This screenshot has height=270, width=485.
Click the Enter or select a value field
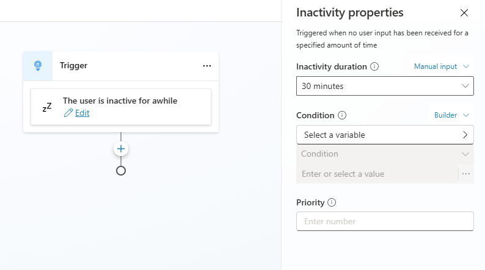point(377,174)
